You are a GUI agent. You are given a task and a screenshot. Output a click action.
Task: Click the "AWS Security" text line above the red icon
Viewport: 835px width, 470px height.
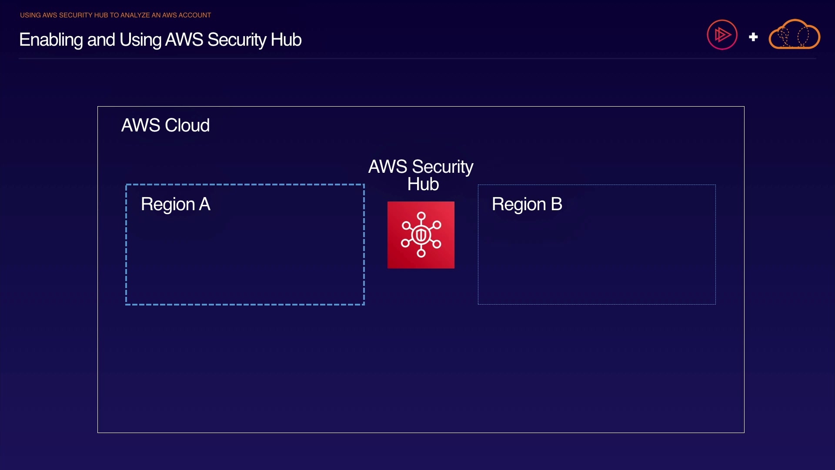tap(421, 167)
